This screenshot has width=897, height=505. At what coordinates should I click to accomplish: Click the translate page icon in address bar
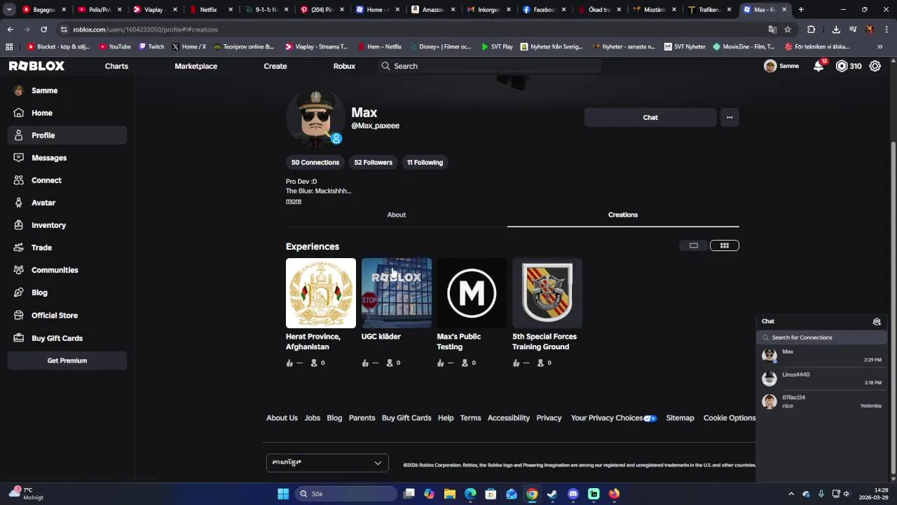(772, 29)
